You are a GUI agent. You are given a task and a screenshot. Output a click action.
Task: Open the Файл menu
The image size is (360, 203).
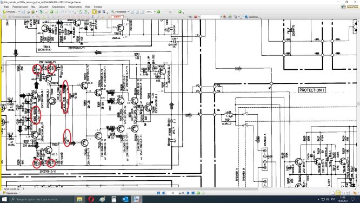6,6
